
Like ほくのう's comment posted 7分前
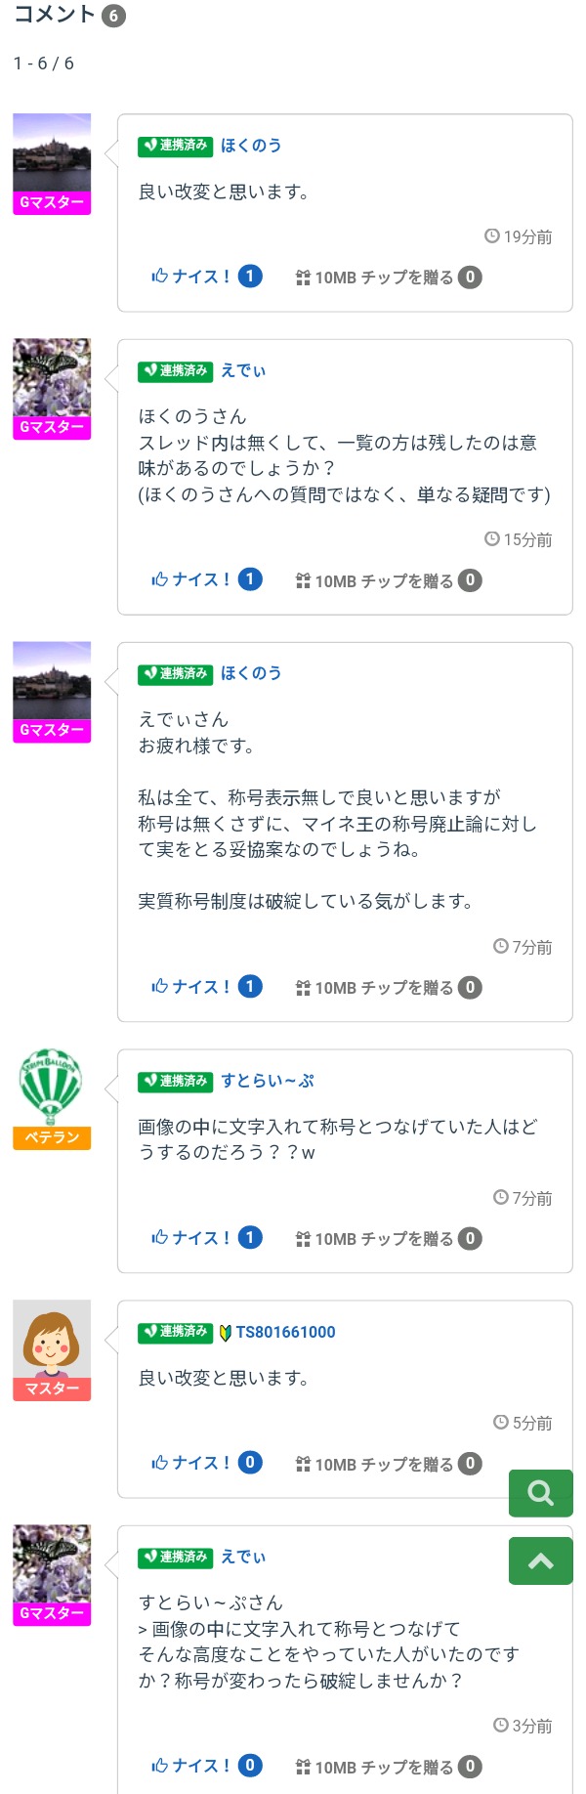191,987
